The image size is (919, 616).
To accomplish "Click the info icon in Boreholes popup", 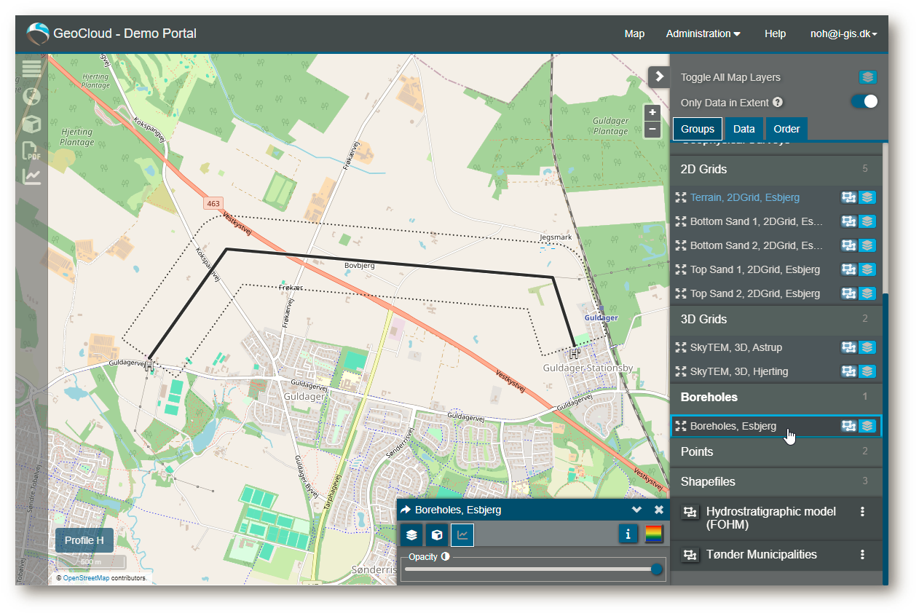I will (x=628, y=534).
